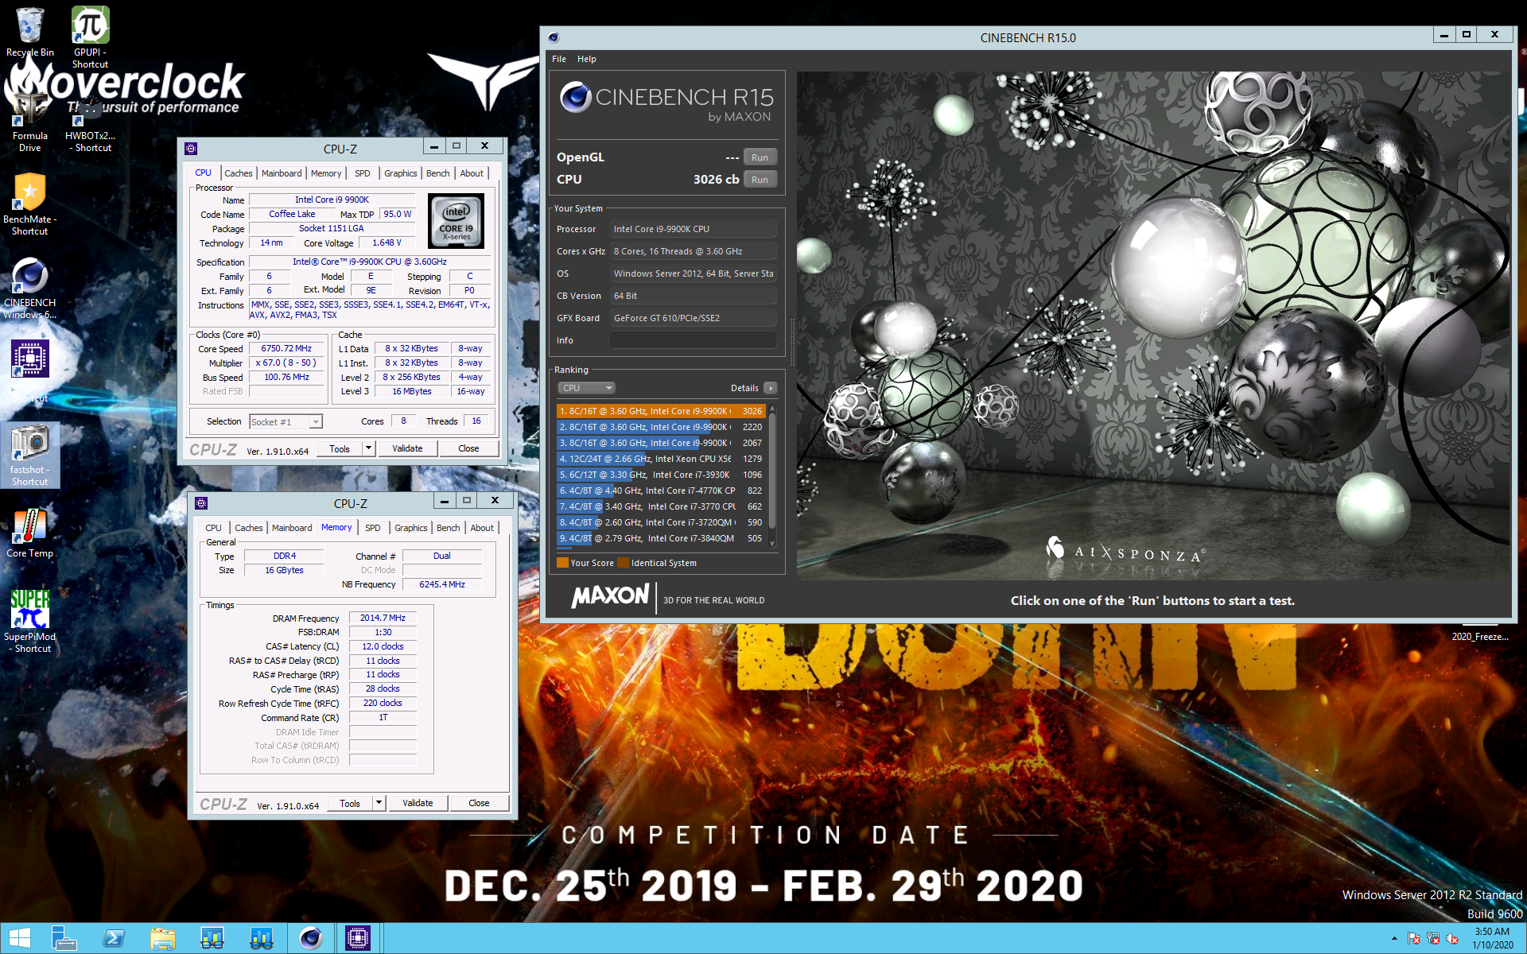This screenshot has width=1527, height=954.
Task: Open PowerShell from the taskbar
Action: [x=114, y=938]
